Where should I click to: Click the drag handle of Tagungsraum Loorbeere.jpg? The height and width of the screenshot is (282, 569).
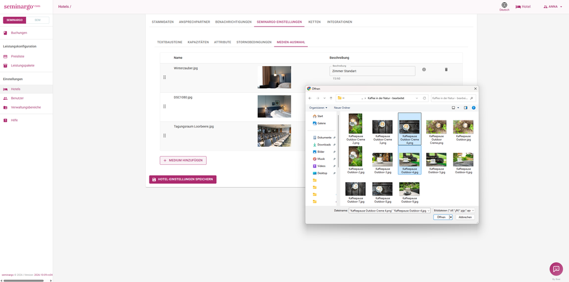tap(164, 135)
